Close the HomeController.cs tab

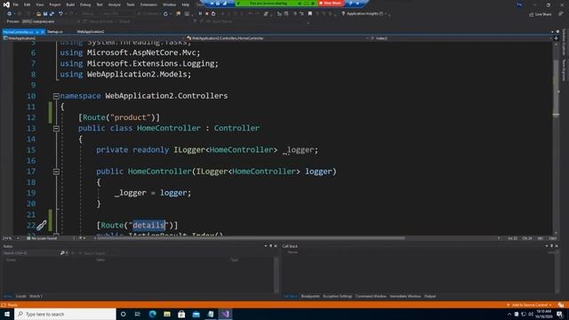43,32
